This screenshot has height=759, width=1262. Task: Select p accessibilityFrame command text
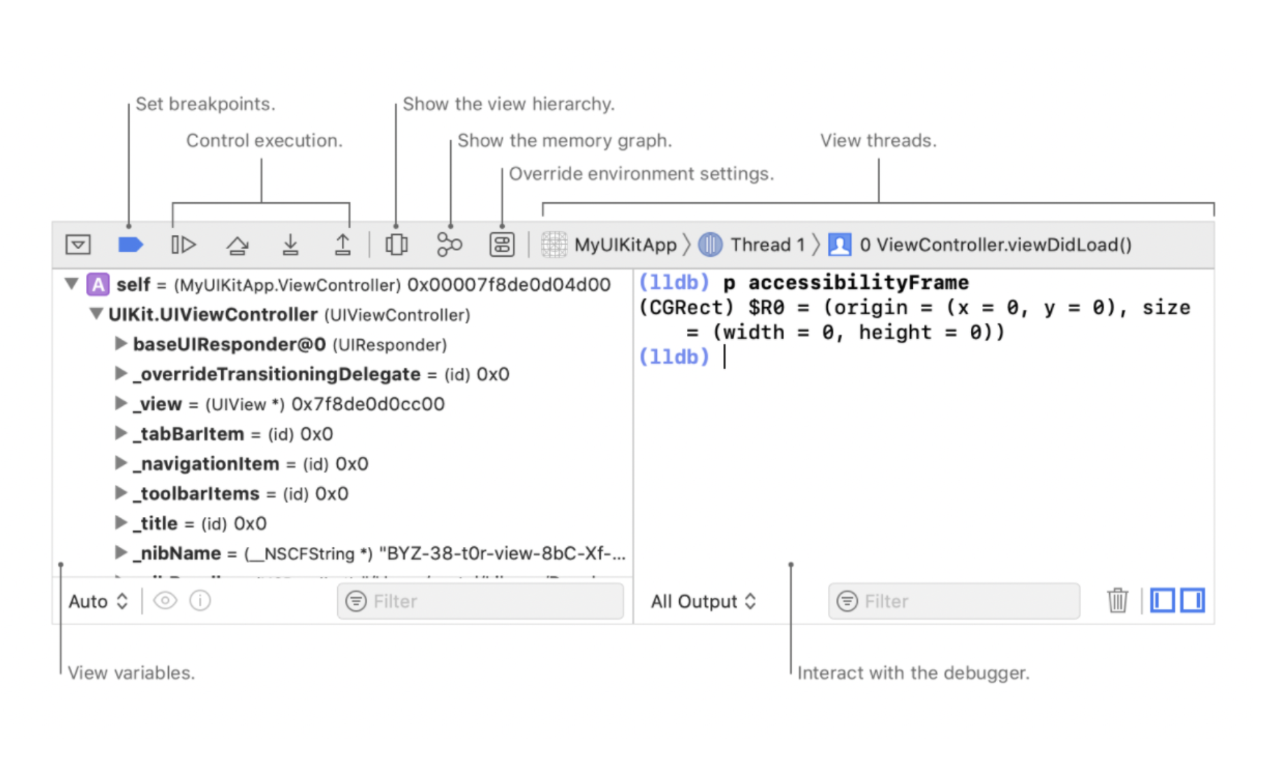coord(846,283)
